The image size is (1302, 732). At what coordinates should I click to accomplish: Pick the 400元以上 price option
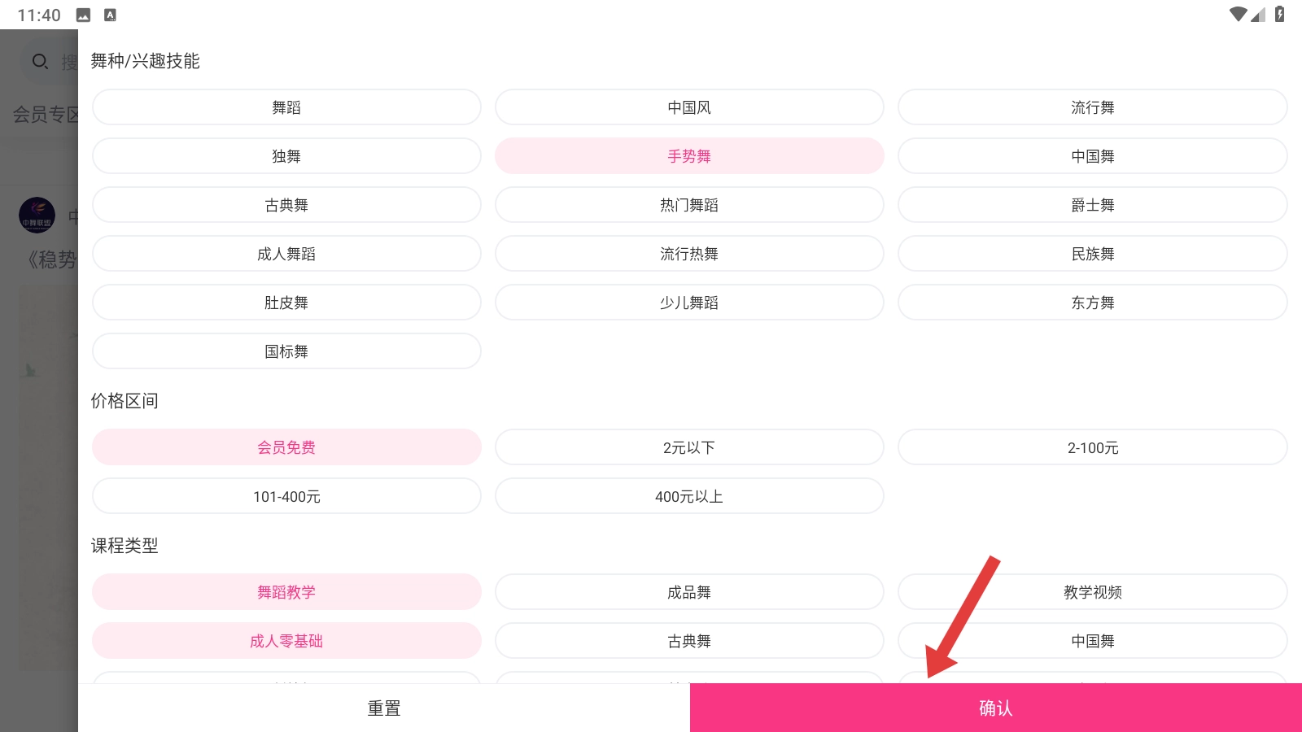(x=689, y=496)
